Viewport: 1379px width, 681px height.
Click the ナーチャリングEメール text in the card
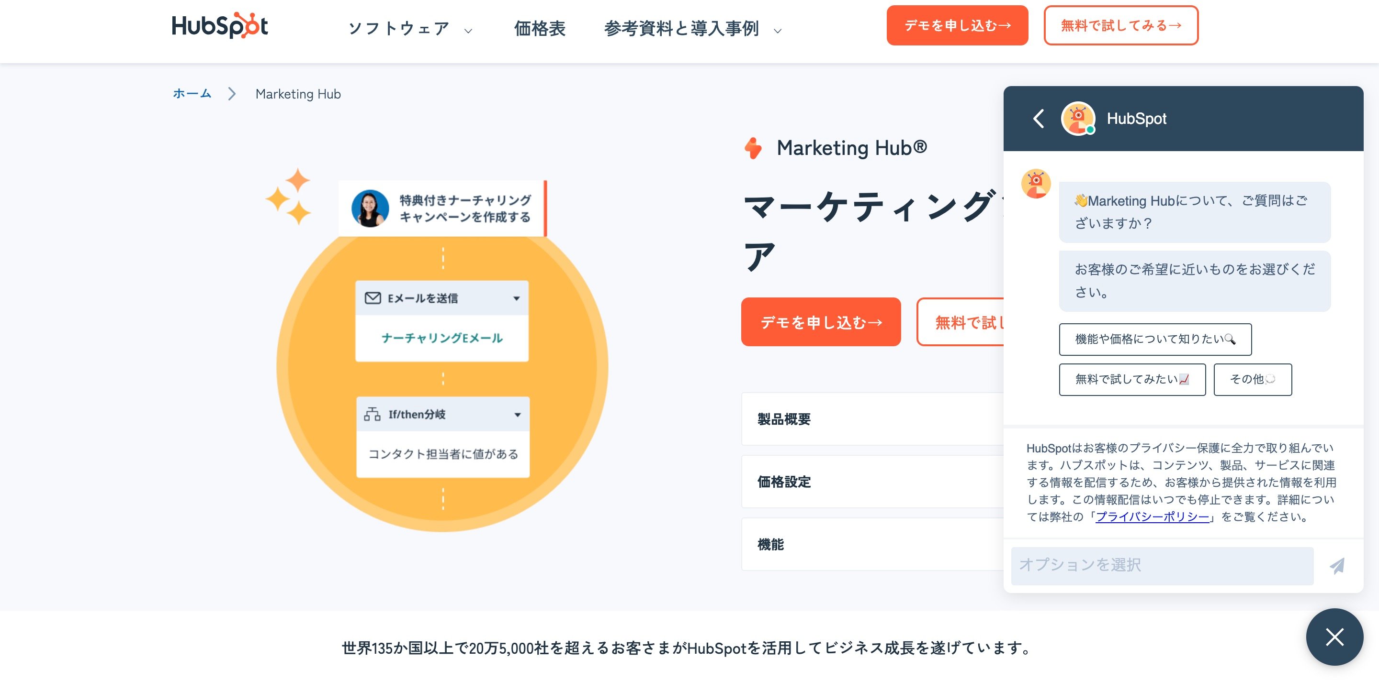(441, 338)
